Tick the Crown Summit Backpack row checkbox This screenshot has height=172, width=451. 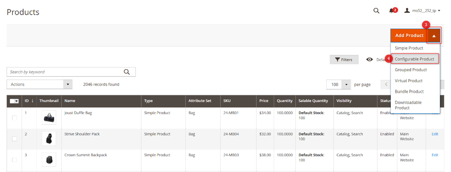point(15,160)
